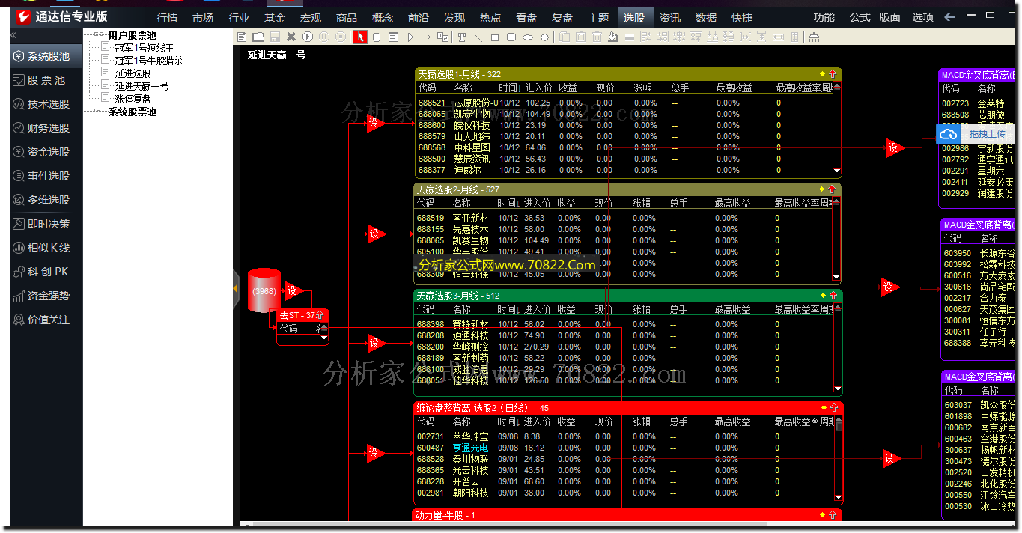
Task: Click the X delete toolbar icon
Action: [x=291, y=37]
